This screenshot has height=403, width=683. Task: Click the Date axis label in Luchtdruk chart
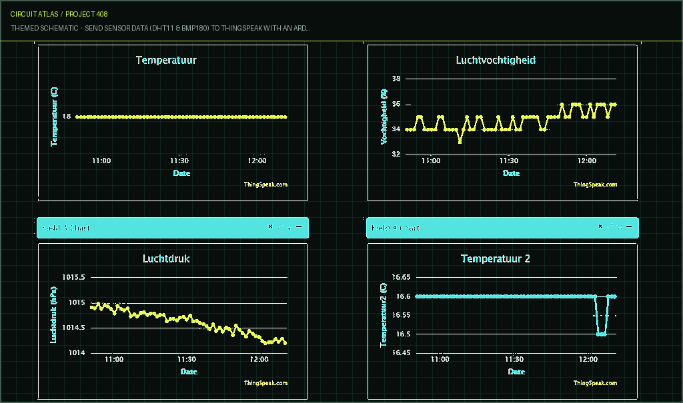coord(189,372)
